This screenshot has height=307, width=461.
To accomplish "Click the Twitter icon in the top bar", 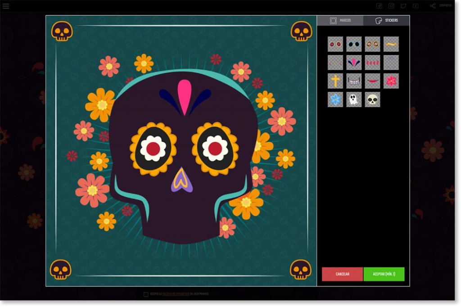I will tap(404, 6).
